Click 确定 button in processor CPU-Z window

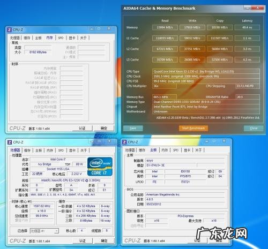[x=104, y=241]
